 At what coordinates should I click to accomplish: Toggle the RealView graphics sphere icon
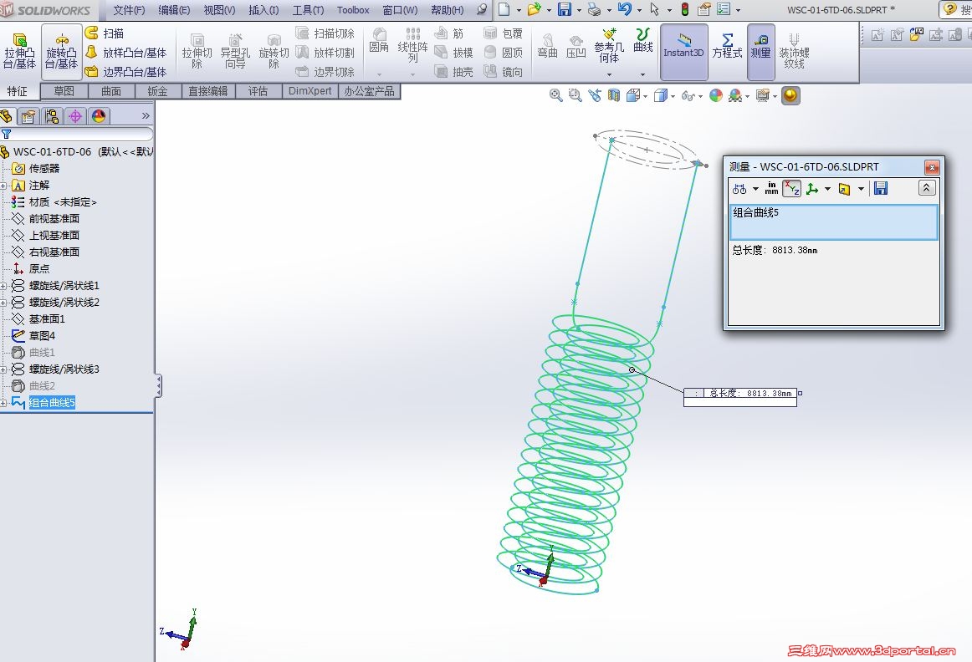[x=790, y=95]
